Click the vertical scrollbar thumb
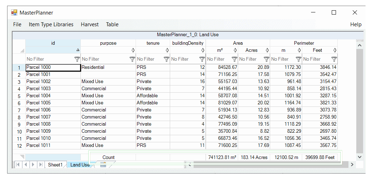This screenshot has width=373, height=181. (359, 101)
